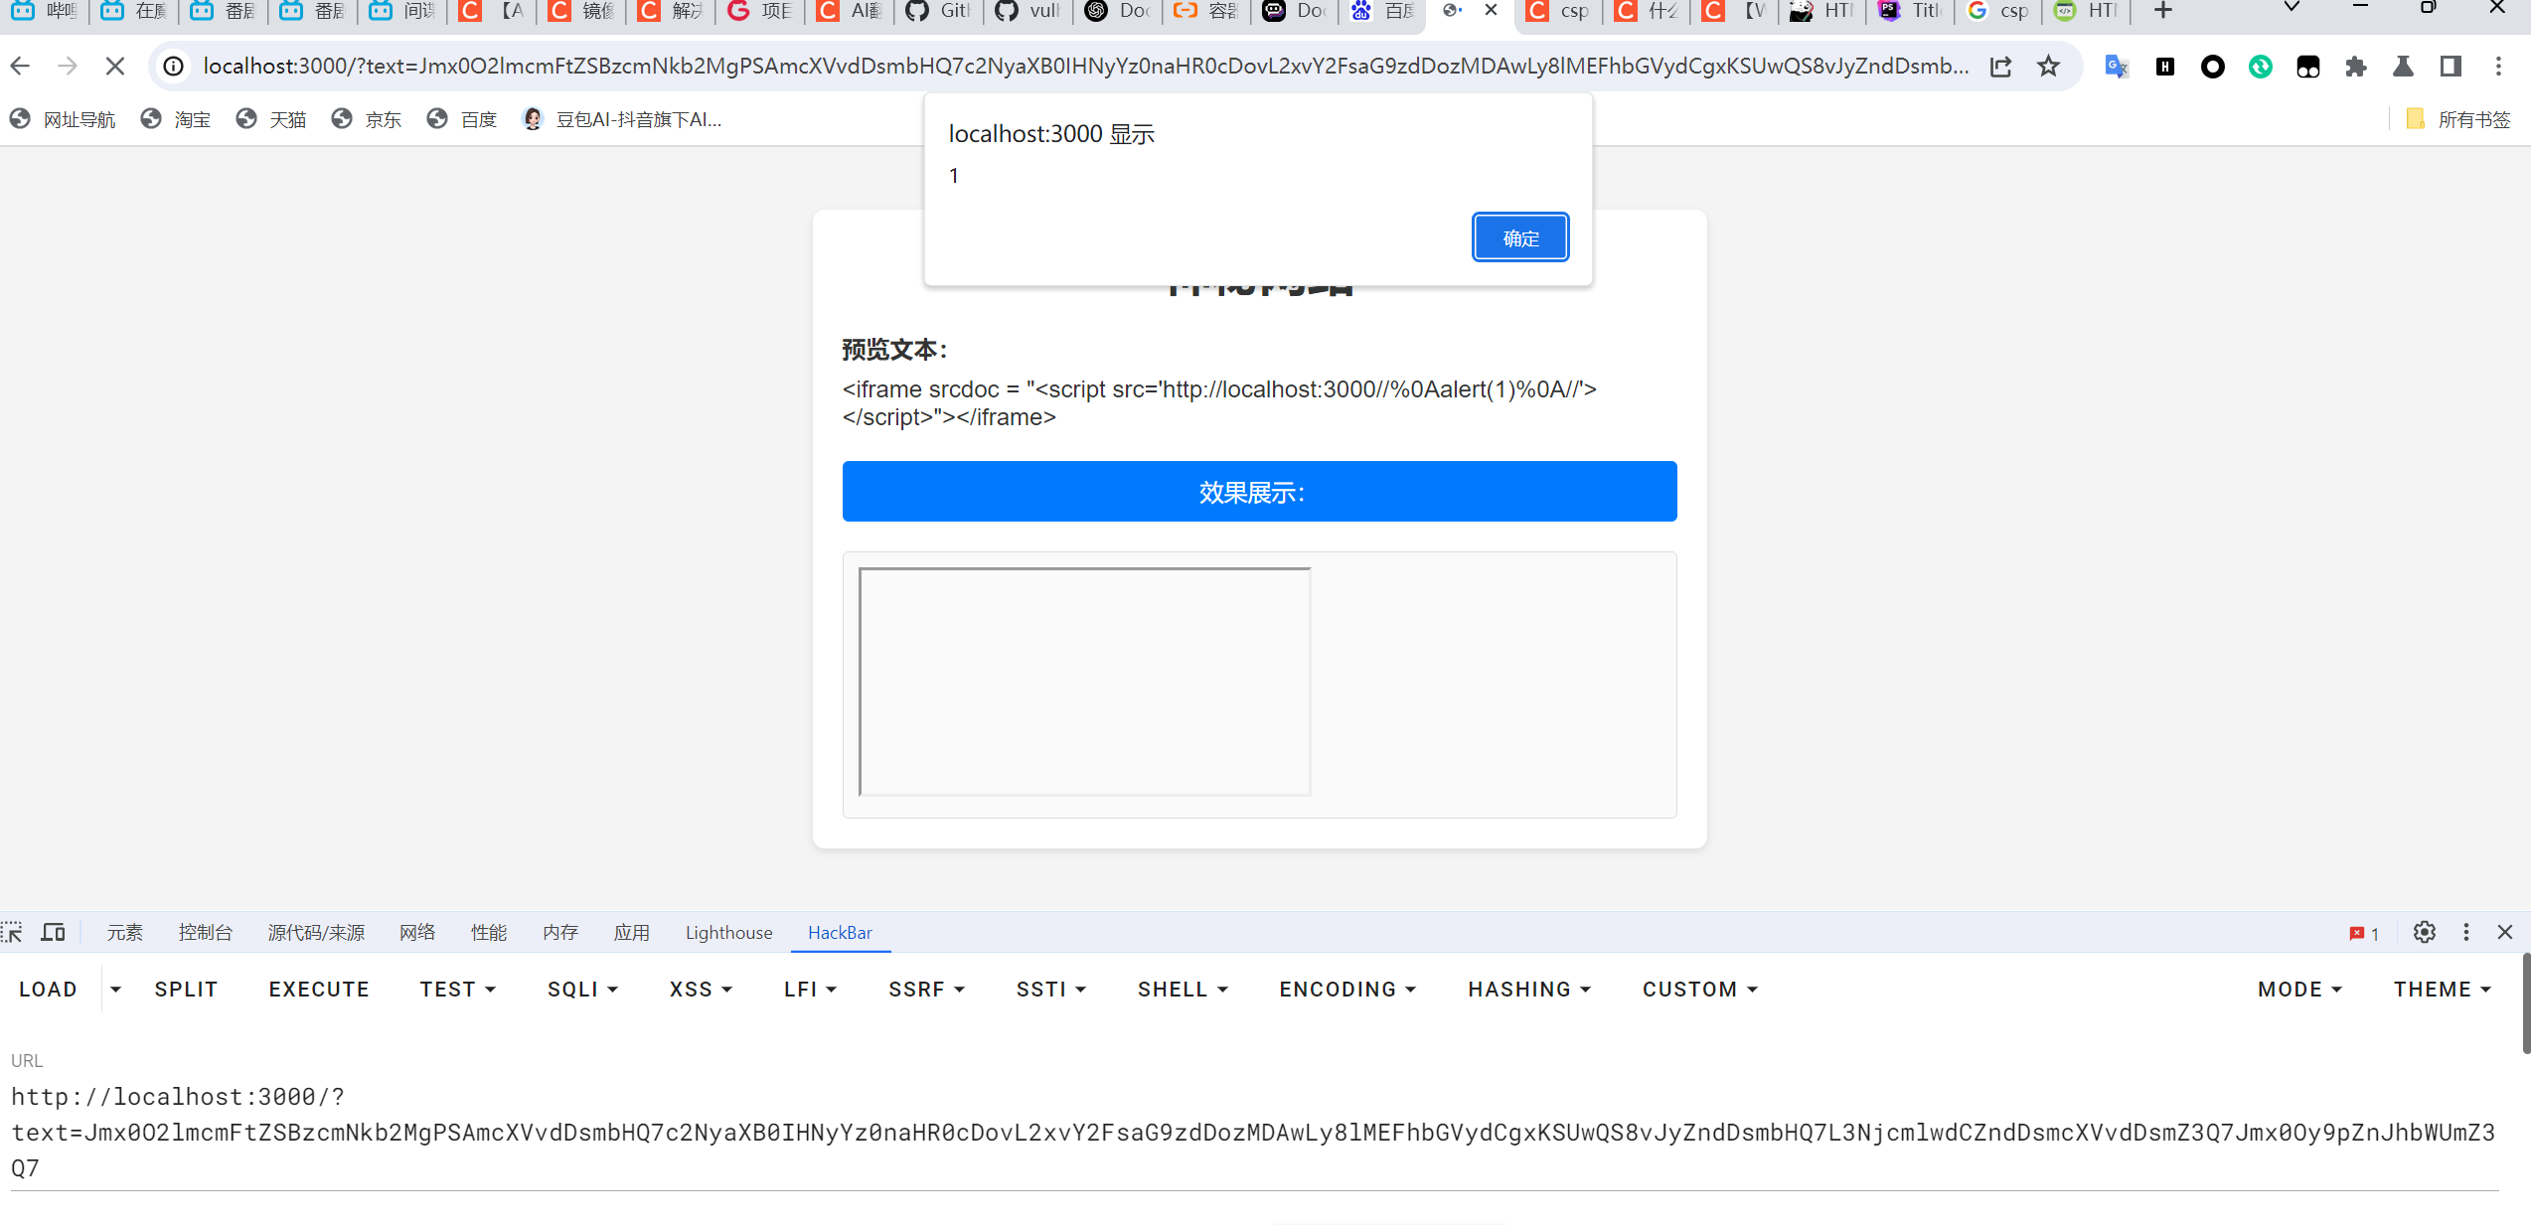
Task: Bookmark this page with the star icon
Action: click(x=2049, y=67)
